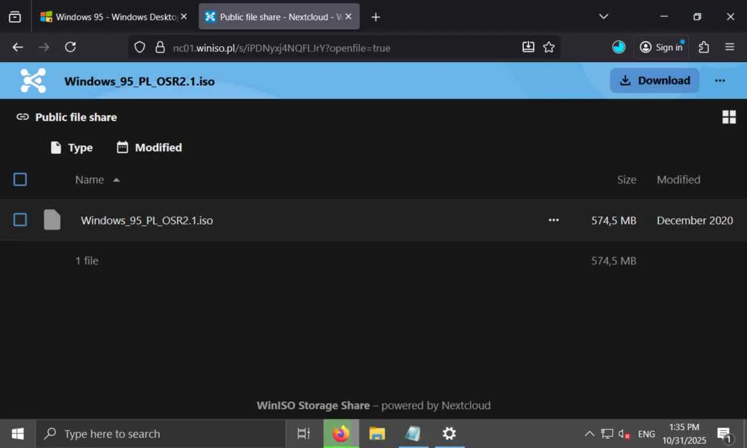Close the Public file share tab
Image resolution: width=747 pixels, height=448 pixels.
[x=349, y=17]
